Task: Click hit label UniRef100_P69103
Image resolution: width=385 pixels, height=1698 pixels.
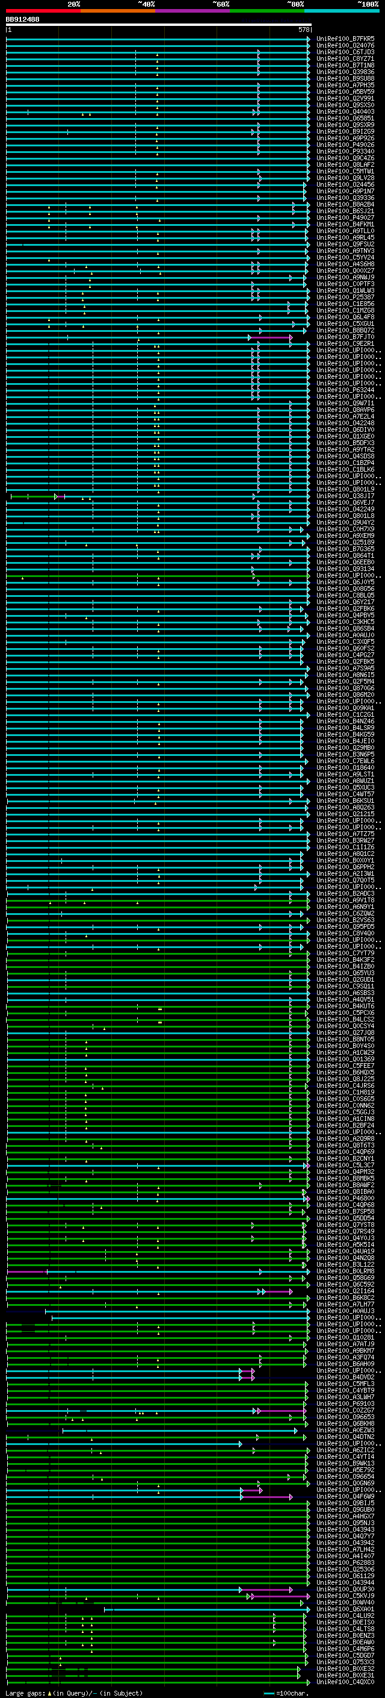Action: [345, 1403]
